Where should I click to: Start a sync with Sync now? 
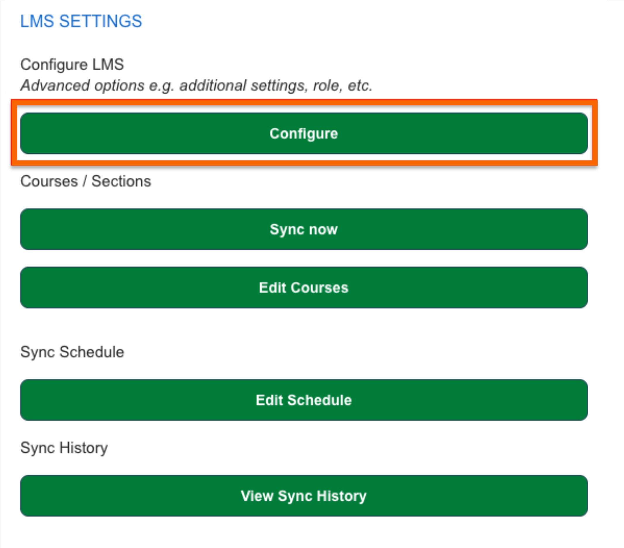[304, 229]
